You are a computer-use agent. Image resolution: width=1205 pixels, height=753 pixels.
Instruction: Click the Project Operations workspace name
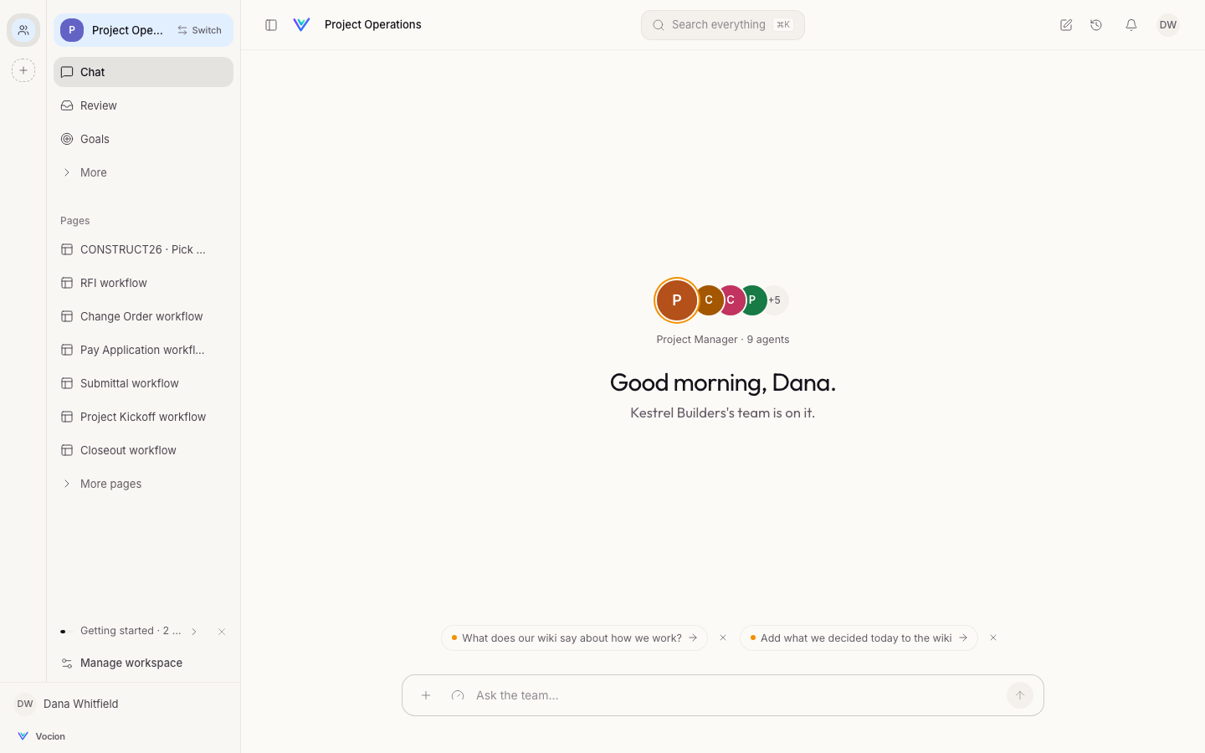click(x=127, y=30)
